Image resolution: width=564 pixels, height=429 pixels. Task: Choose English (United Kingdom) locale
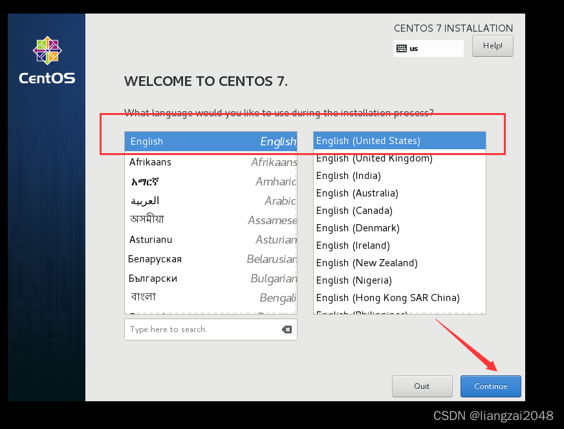coord(400,158)
